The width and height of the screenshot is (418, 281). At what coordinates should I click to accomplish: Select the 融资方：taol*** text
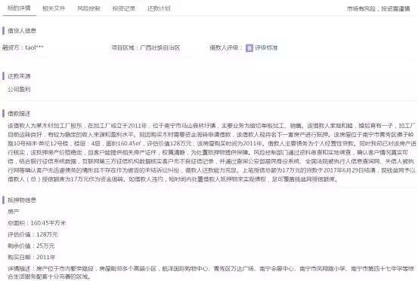[x=23, y=47]
